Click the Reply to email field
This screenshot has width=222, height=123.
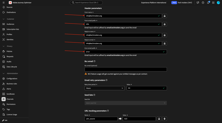coord(123,43)
